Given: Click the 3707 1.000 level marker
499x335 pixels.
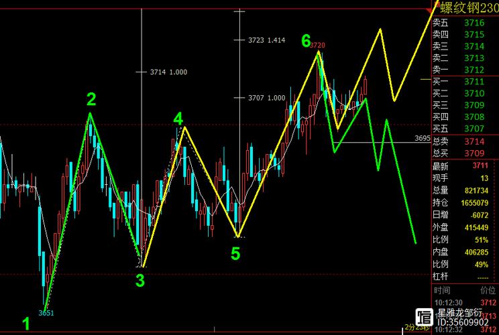Looking at the screenshot, I should [x=266, y=98].
